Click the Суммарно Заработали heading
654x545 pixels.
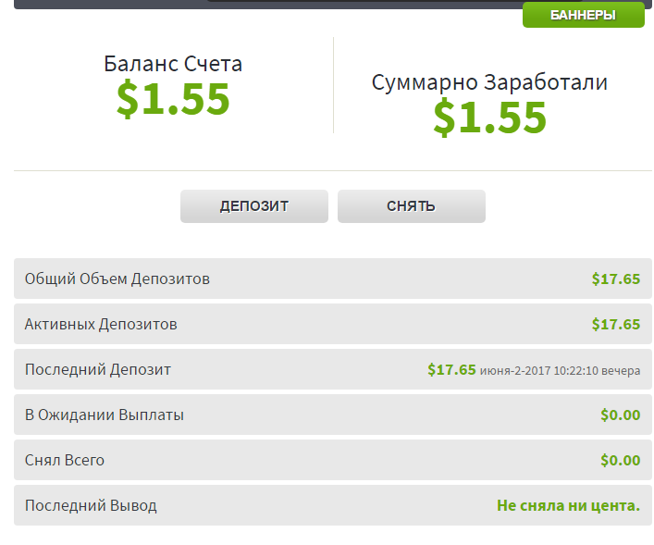tap(489, 82)
